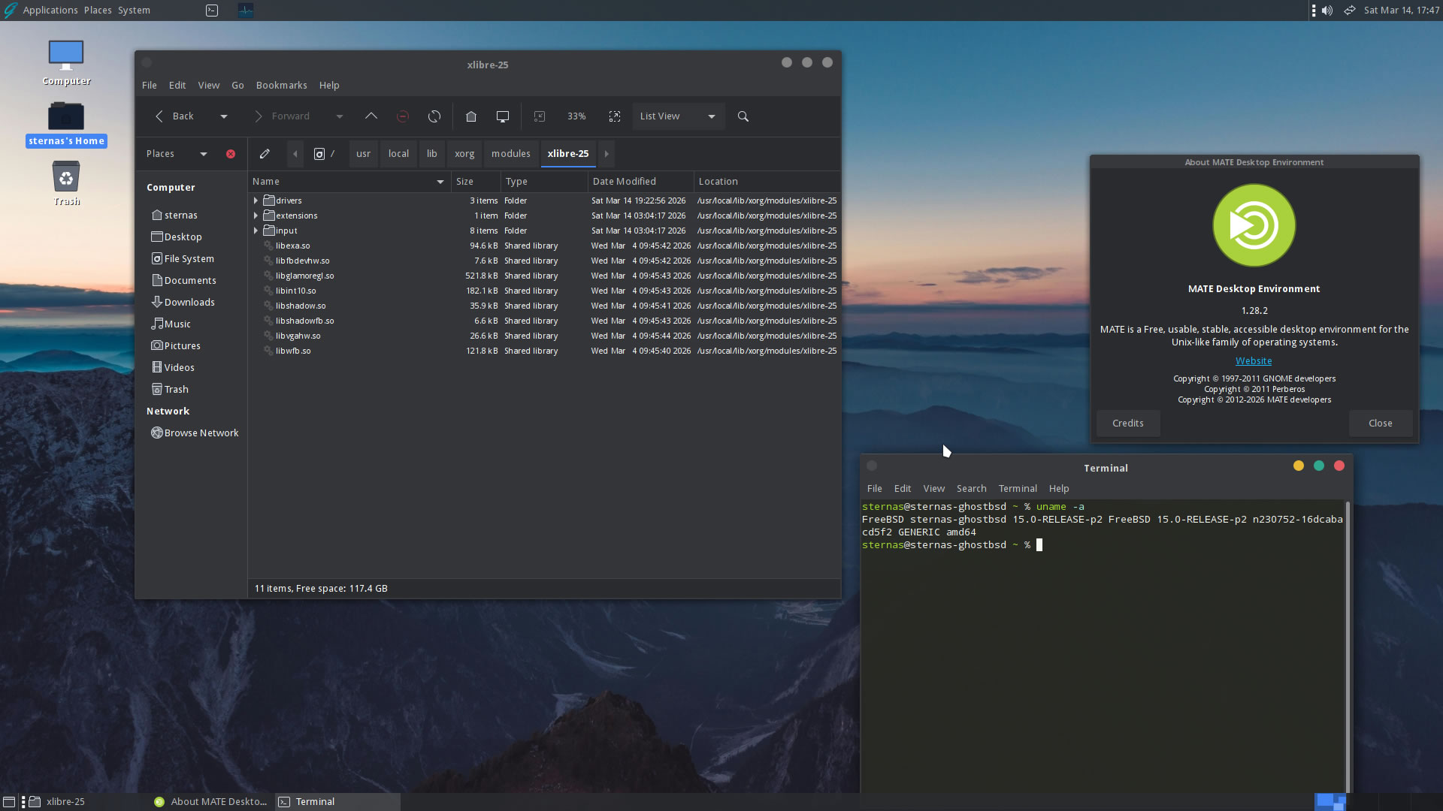Image resolution: width=1443 pixels, height=811 pixels.
Task: Click the Credits button in About dialog
Action: pyautogui.click(x=1127, y=424)
